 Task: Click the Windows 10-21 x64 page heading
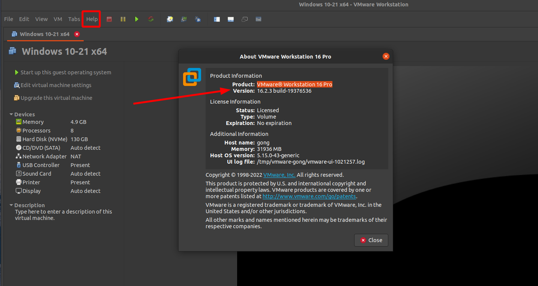(65, 51)
